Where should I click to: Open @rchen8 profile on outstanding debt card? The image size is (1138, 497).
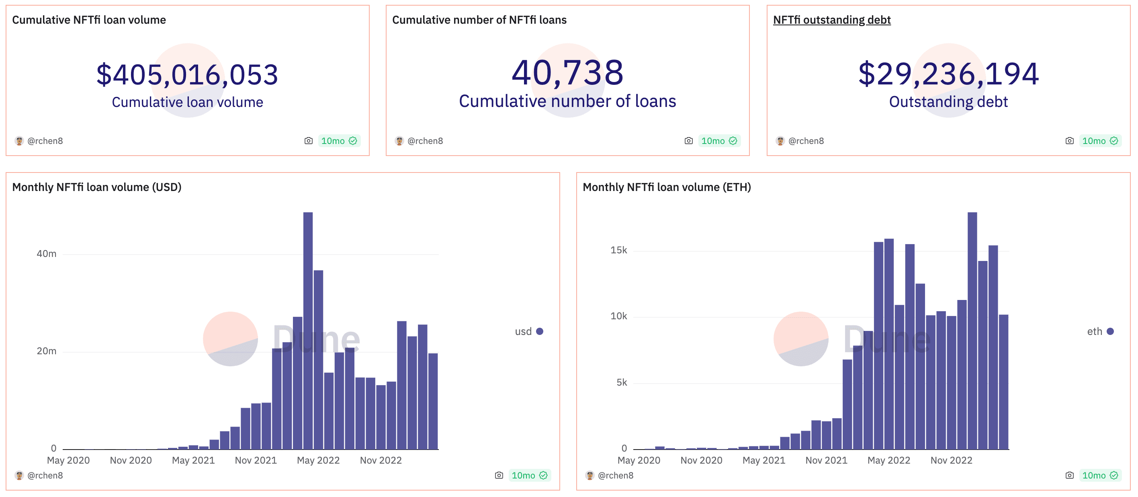tap(806, 141)
